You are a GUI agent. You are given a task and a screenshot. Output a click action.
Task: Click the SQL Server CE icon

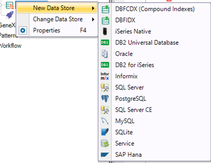[105, 110]
